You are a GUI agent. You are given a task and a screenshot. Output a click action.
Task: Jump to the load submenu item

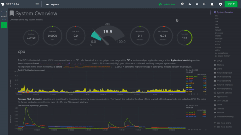217,19
